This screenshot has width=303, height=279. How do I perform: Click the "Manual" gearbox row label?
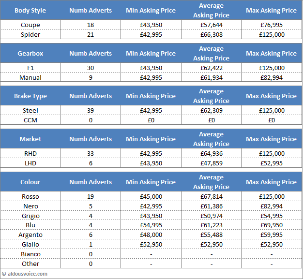click(x=30, y=77)
